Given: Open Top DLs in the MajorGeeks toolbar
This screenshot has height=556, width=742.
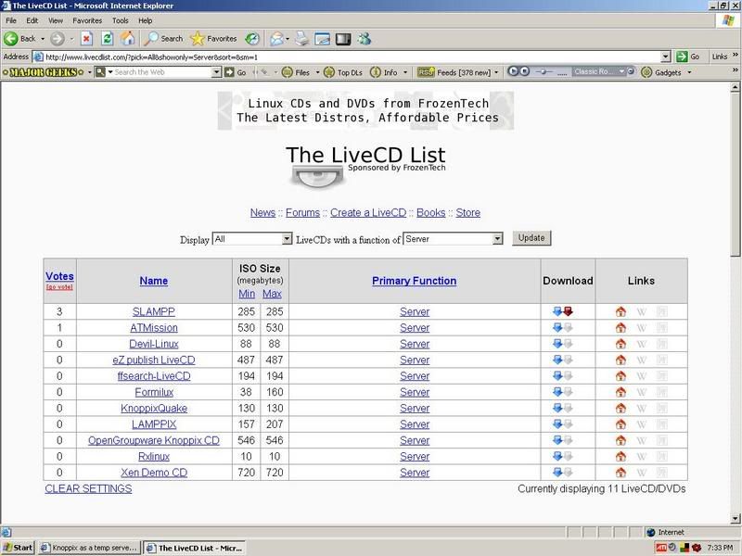Looking at the screenshot, I should pyautogui.click(x=343, y=72).
